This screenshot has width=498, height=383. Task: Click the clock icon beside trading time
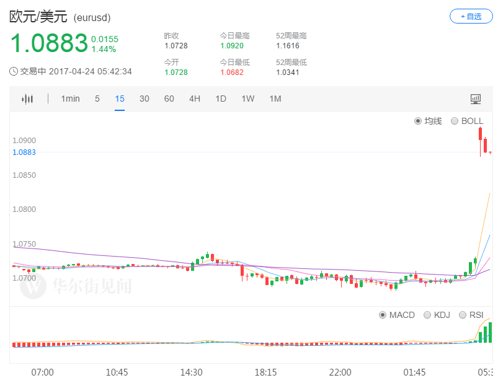coord(14,71)
